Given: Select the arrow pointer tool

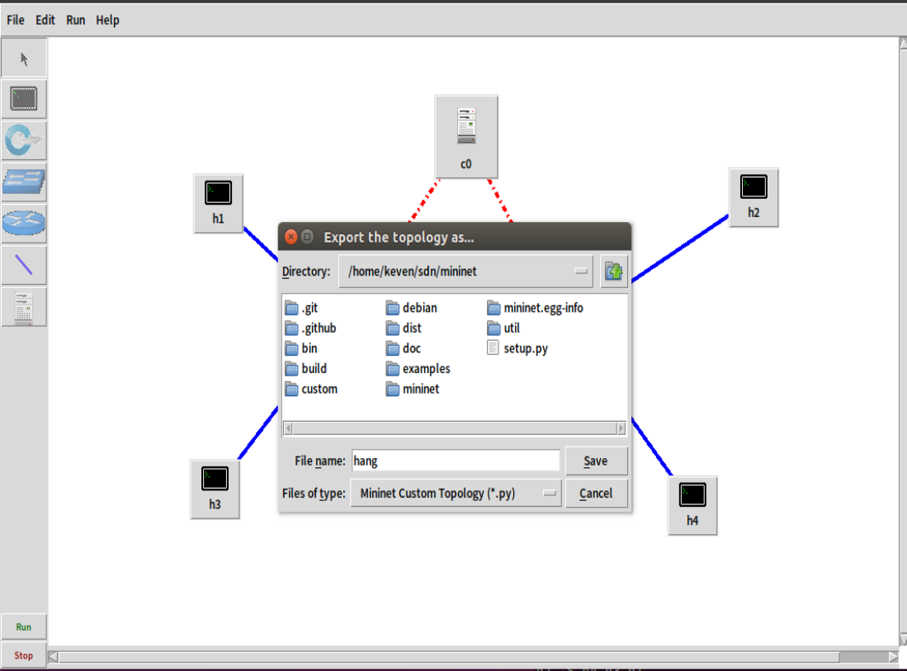Looking at the screenshot, I should (24, 59).
